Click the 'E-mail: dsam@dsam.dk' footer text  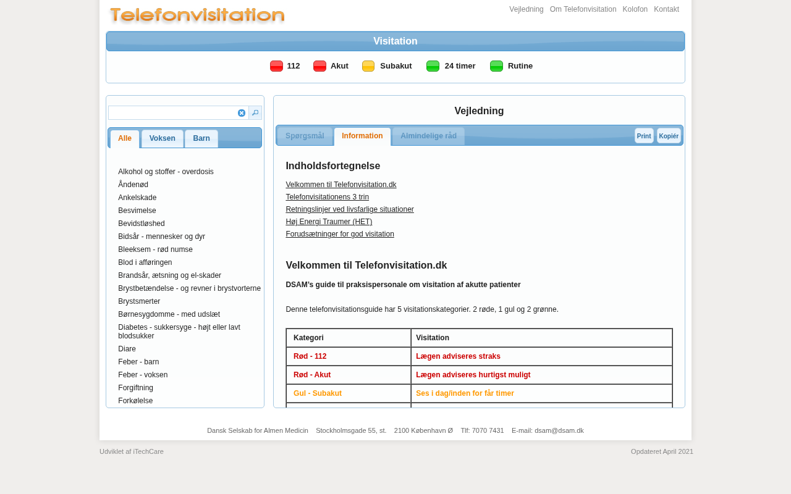(x=548, y=430)
